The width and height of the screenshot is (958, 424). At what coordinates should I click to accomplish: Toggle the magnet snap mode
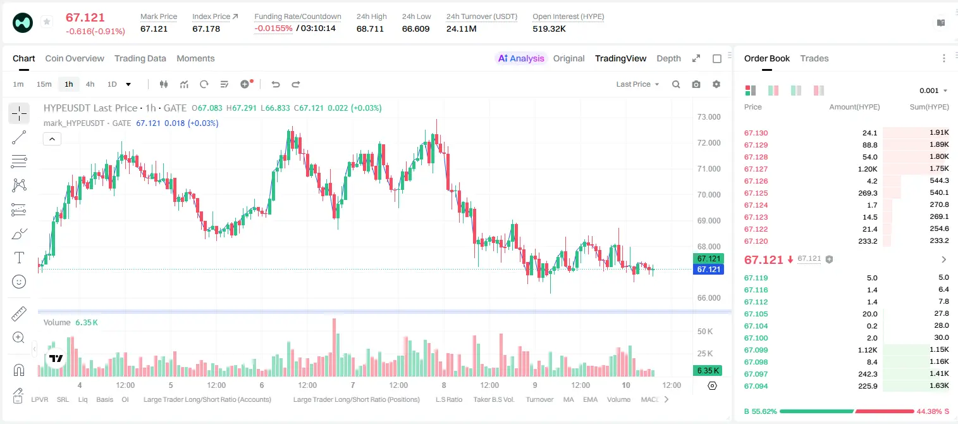pyautogui.click(x=19, y=370)
